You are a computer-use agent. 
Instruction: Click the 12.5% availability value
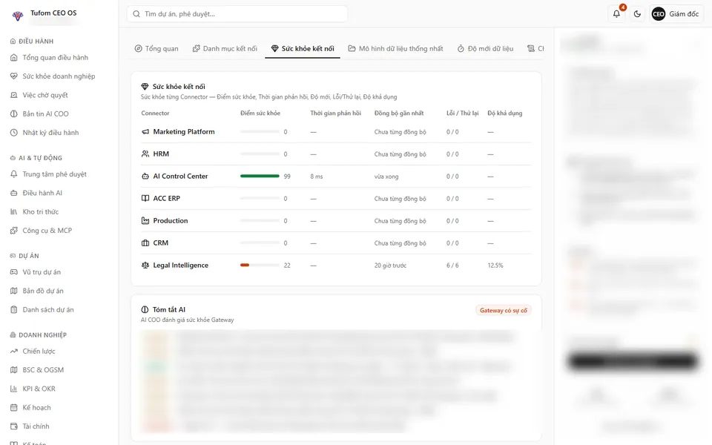(x=495, y=266)
